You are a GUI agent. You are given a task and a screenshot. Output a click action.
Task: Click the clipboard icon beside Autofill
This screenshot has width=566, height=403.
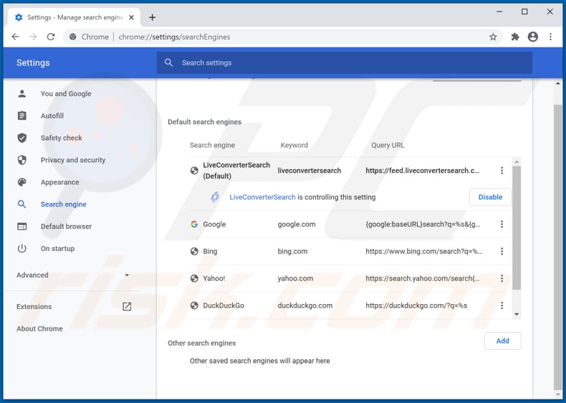(x=22, y=115)
